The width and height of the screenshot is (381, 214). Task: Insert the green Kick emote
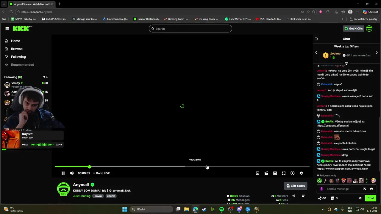319,181
